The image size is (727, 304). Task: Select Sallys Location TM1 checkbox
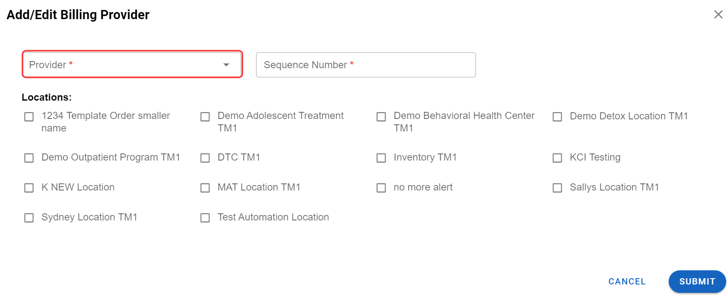tap(558, 188)
